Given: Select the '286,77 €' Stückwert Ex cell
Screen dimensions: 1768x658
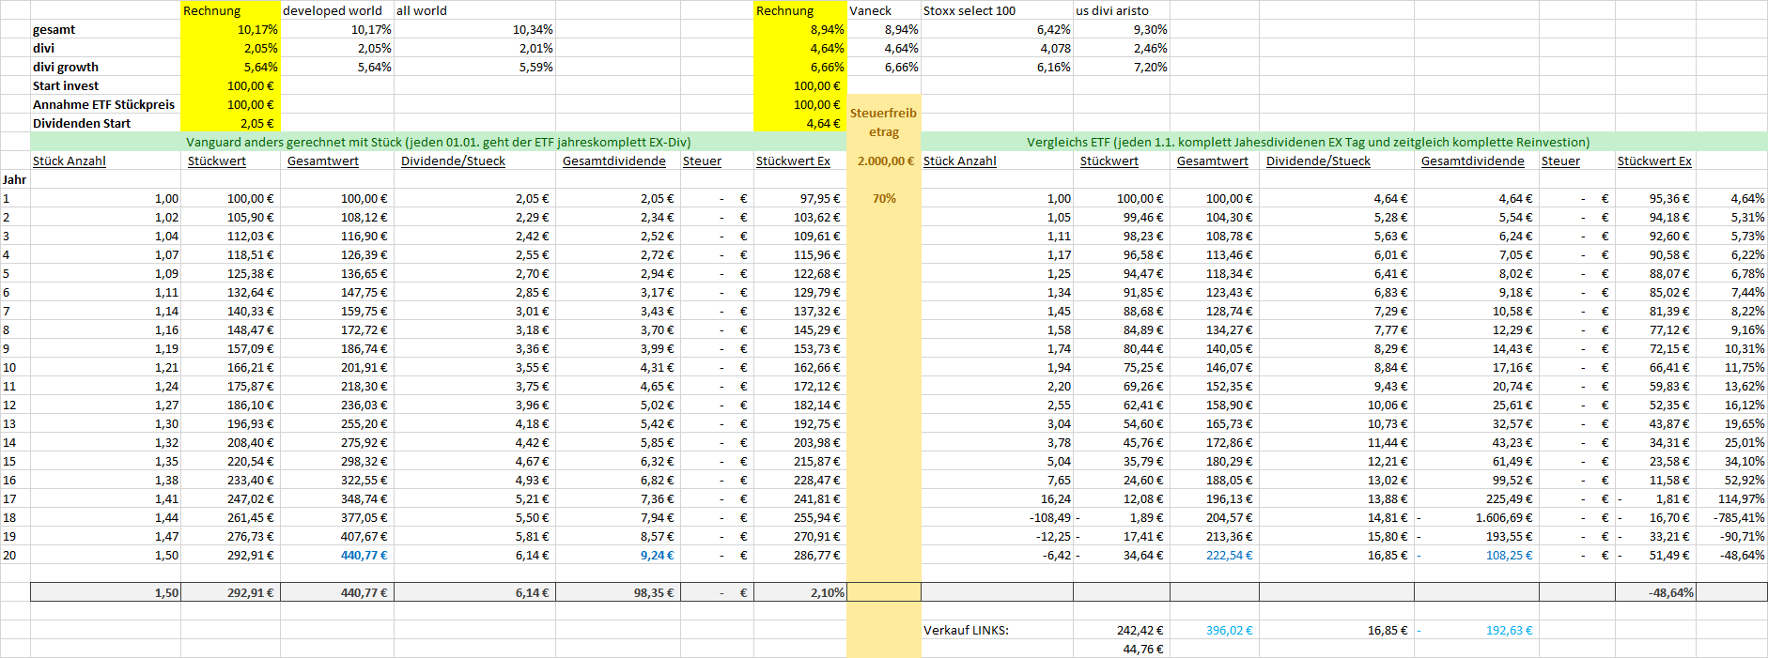Looking at the screenshot, I should 800,555.
